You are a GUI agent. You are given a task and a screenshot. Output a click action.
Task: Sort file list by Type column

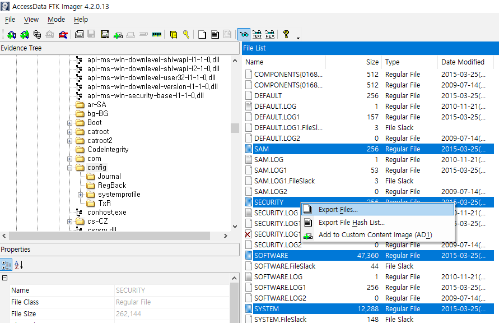click(x=409, y=62)
